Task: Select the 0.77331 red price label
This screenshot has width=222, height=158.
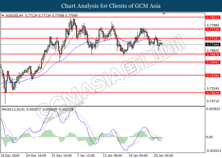Action: coord(213,39)
